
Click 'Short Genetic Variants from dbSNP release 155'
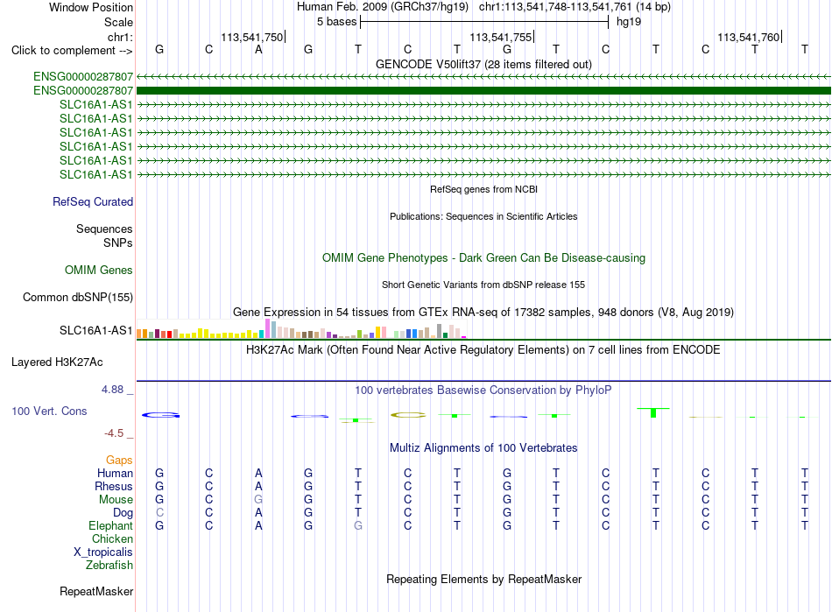point(483,285)
